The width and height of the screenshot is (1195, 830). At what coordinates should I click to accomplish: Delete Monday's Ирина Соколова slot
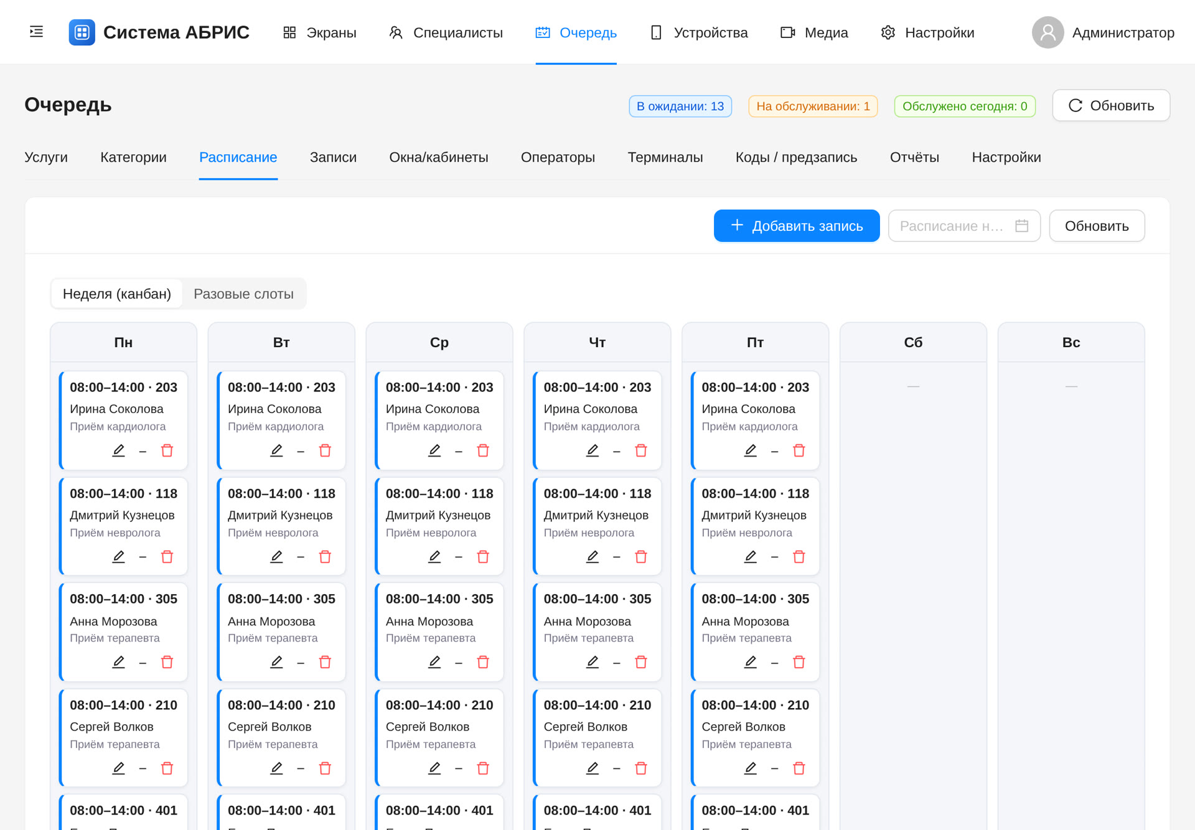pyautogui.click(x=167, y=450)
